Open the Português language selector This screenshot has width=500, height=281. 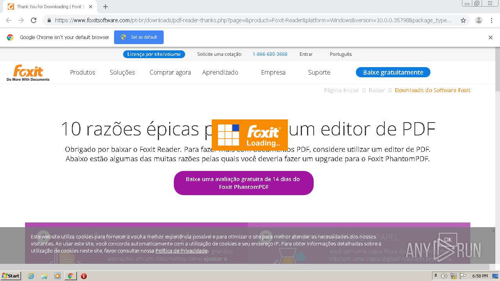coord(341,54)
